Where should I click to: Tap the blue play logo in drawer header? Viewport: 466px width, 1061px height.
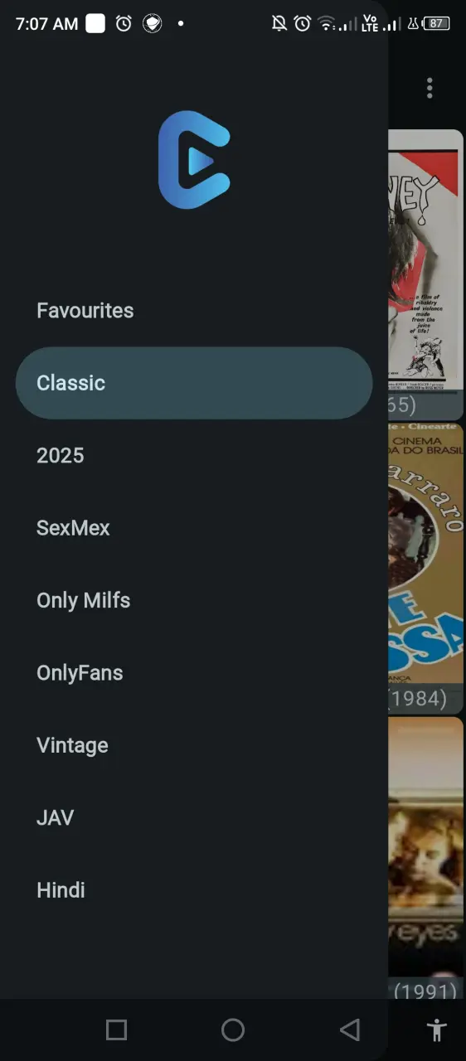tap(194, 160)
